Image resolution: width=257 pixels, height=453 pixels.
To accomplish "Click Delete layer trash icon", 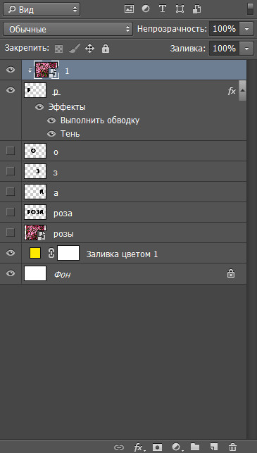I will pos(232,447).
